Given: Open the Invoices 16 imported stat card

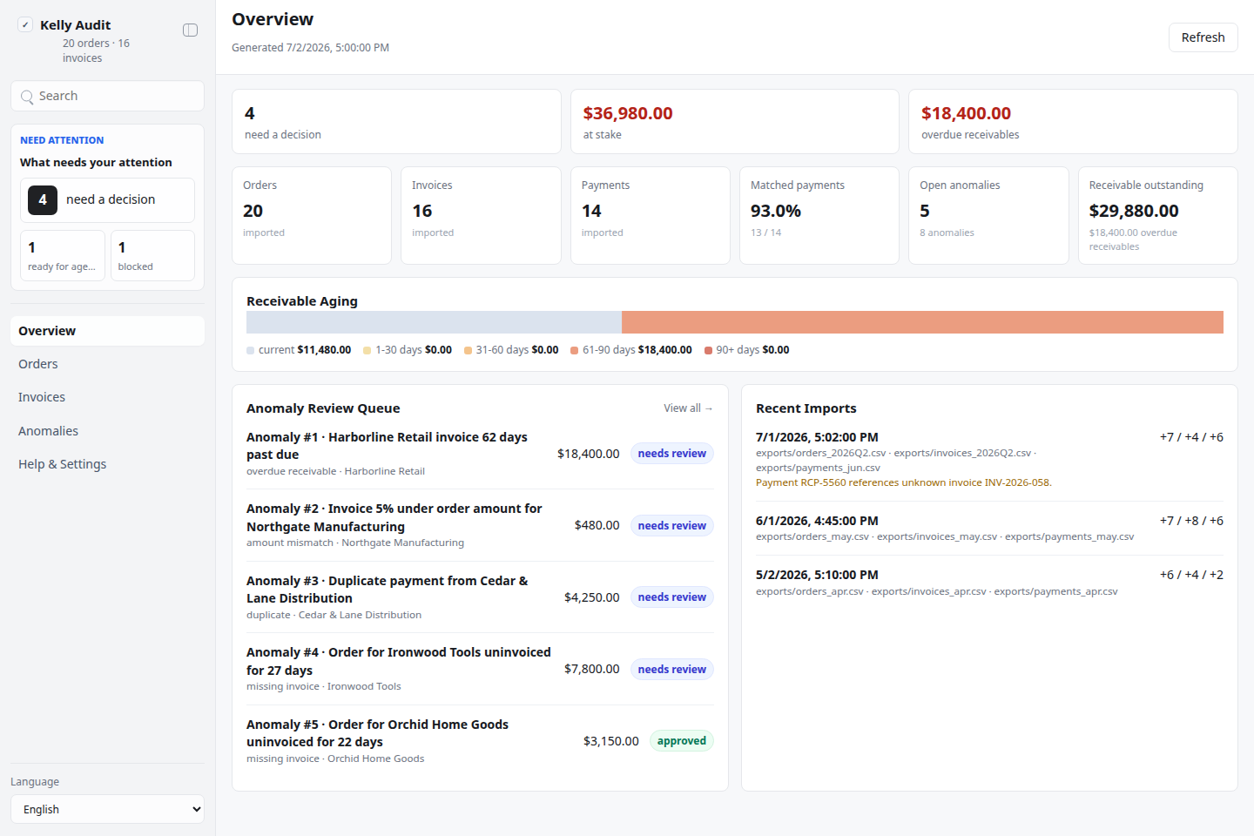Looking at the screenshot, I should click(481, 215).
